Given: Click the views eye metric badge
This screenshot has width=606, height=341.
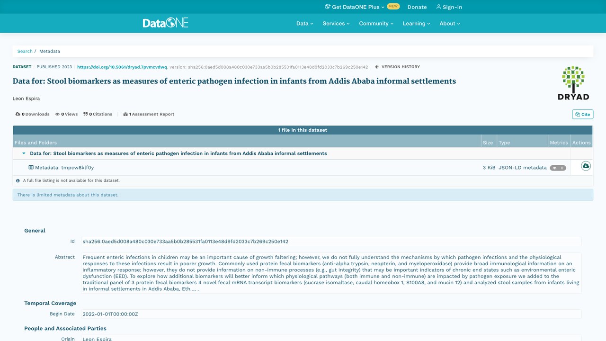Looking at the screenshot, I should coord(558,168).
